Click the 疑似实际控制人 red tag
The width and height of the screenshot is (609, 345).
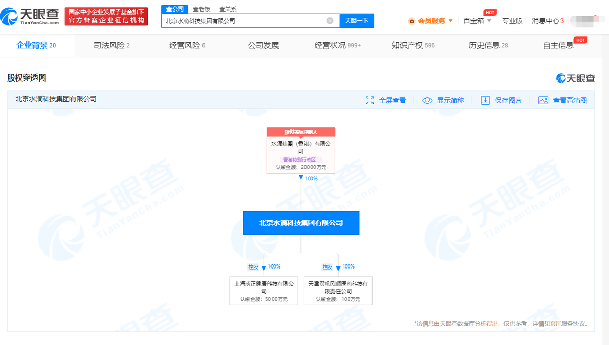(301, 132)
